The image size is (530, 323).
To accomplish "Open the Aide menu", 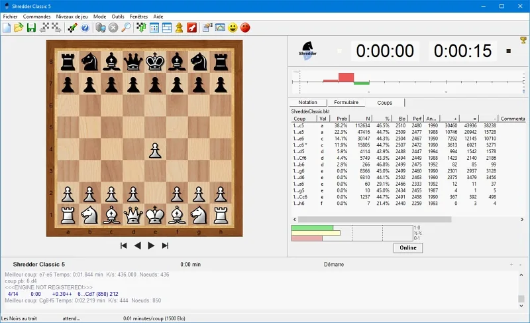I will tap(158, 17).
